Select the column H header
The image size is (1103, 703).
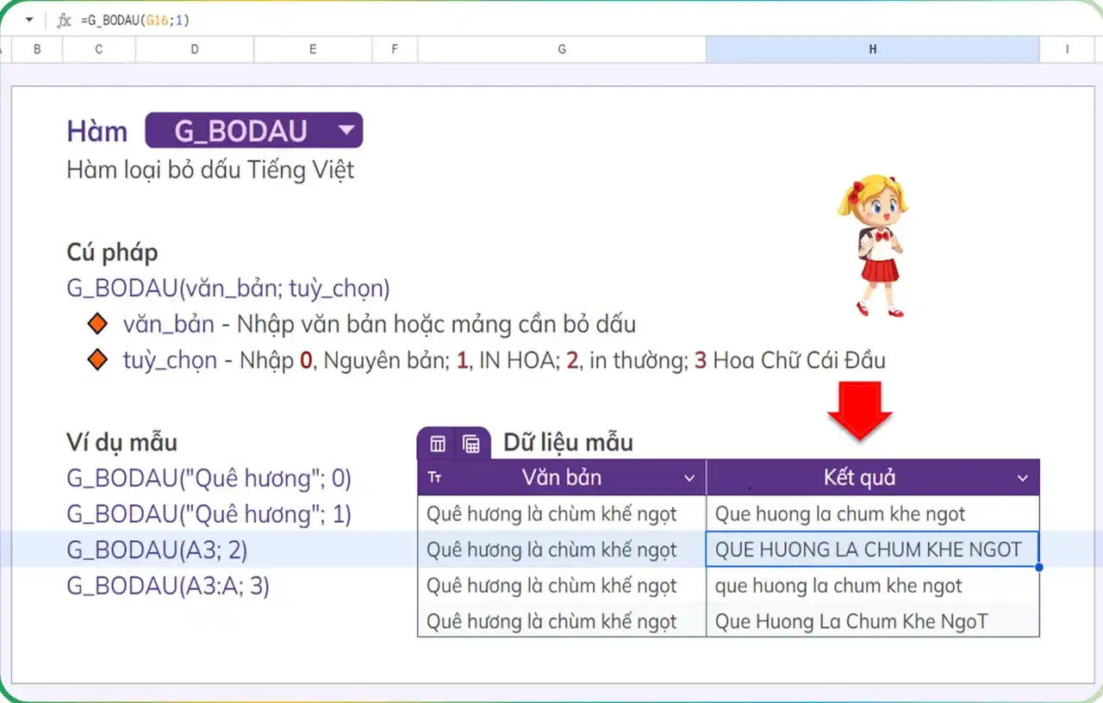872,50
